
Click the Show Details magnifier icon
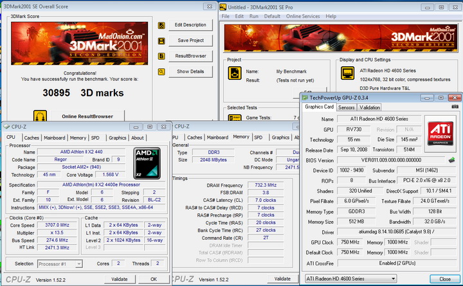pos(161,71)
